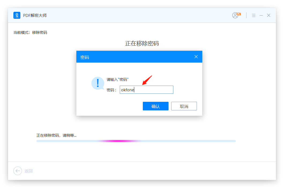This screenshot has width=284, height=188.
Task: Click the back arrow circle icon
Action: (x=18, y=171)
